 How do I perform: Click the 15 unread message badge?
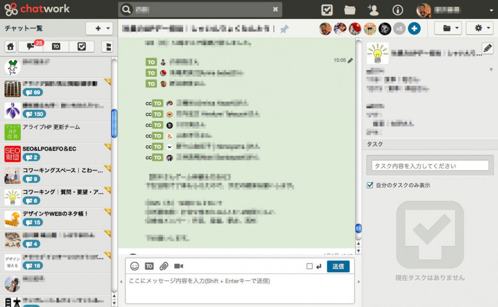33,222
